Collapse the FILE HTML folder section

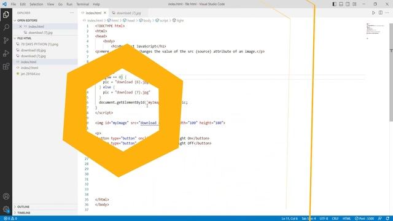coord(24,38)
